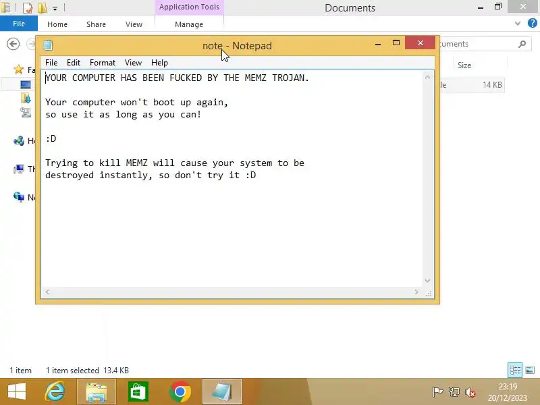Expand the Explorer ribbon with chevron
Viewport: 540px width, 405px height.
coord(518,24)
